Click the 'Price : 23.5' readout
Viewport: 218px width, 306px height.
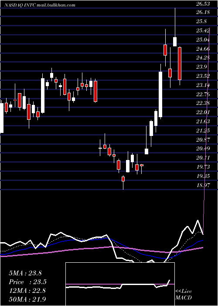click(x=27, y=282)
